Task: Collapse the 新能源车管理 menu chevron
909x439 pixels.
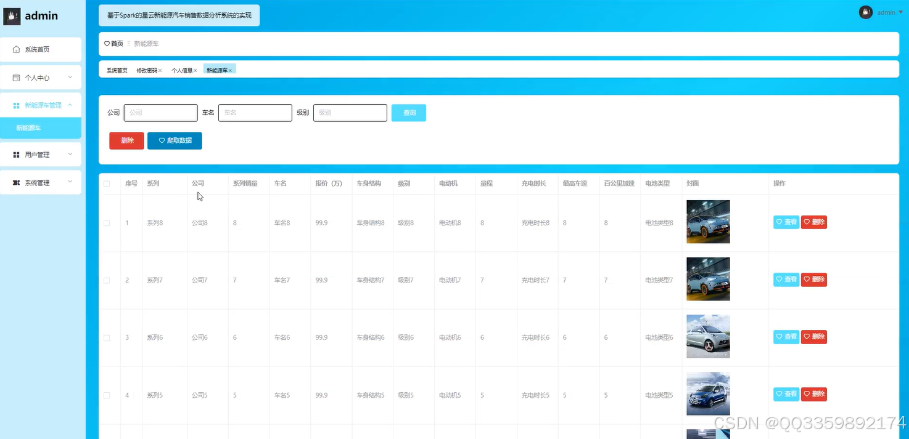Action: 70,105
